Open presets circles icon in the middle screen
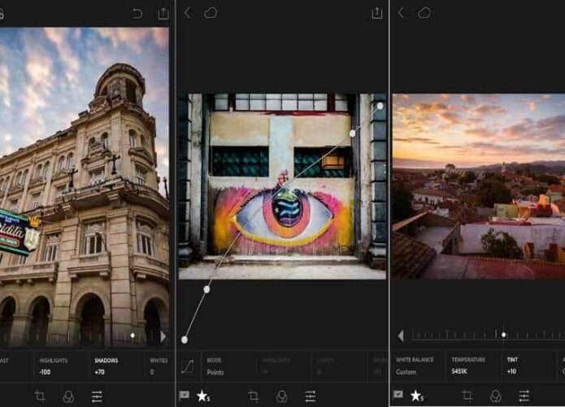565x407 pixels. 282,396
